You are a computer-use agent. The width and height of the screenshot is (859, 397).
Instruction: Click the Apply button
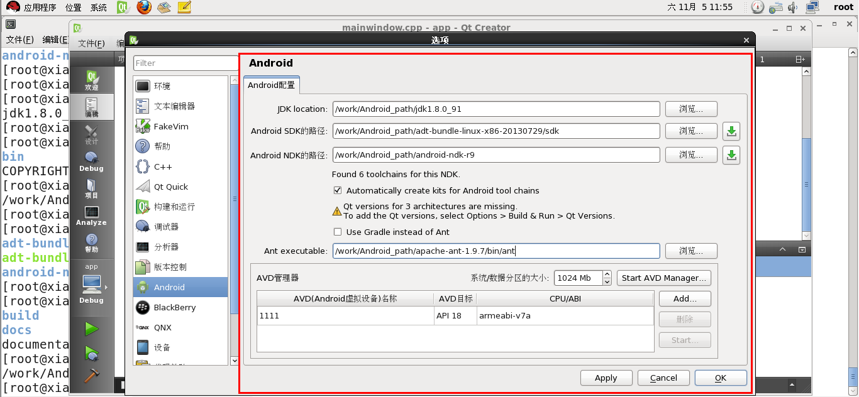tap(606, 378)
